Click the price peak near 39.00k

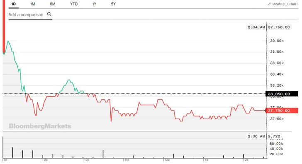[x=8, y=41]
